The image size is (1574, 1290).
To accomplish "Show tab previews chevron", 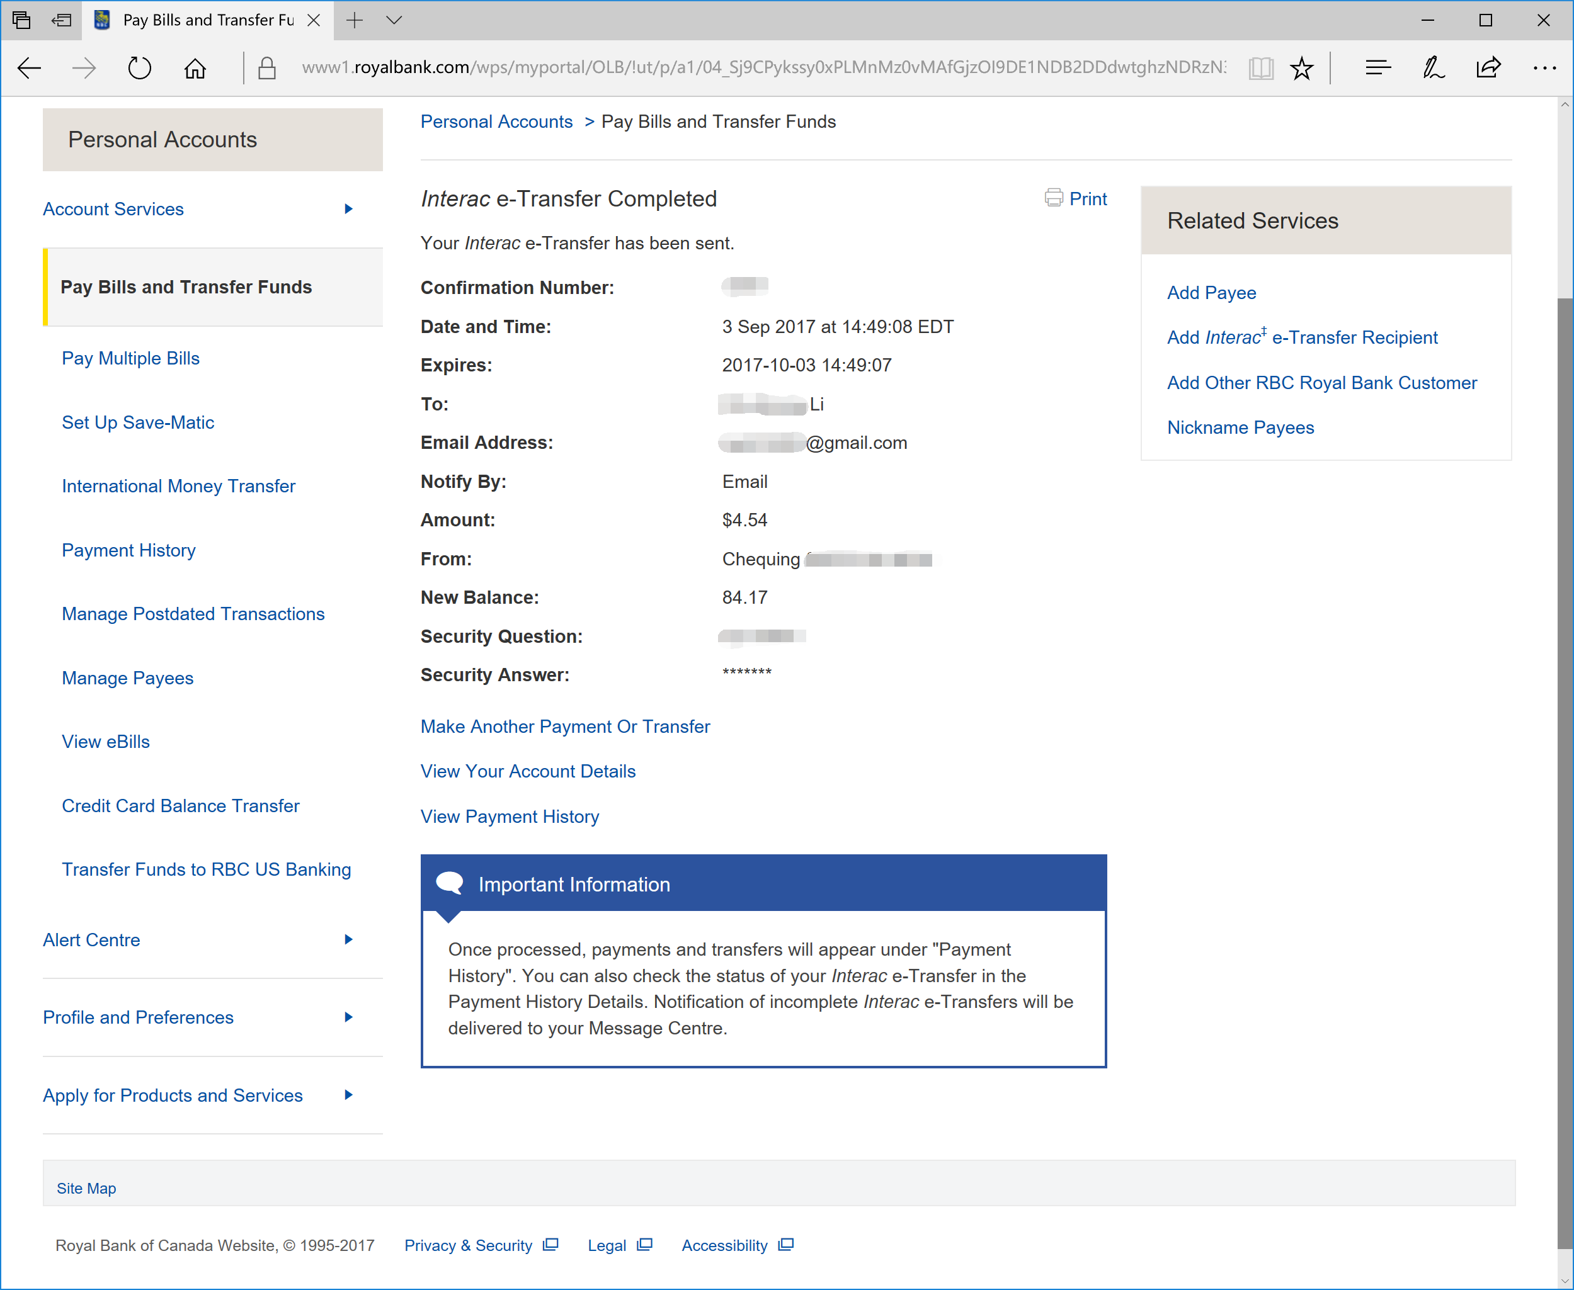I will click(x=394, y=20).
